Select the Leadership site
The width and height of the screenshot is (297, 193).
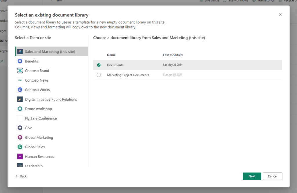pyautogui.click(x=52, y=164)
